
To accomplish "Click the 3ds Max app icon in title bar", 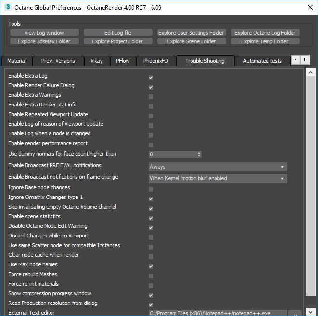I will (8, 7).
